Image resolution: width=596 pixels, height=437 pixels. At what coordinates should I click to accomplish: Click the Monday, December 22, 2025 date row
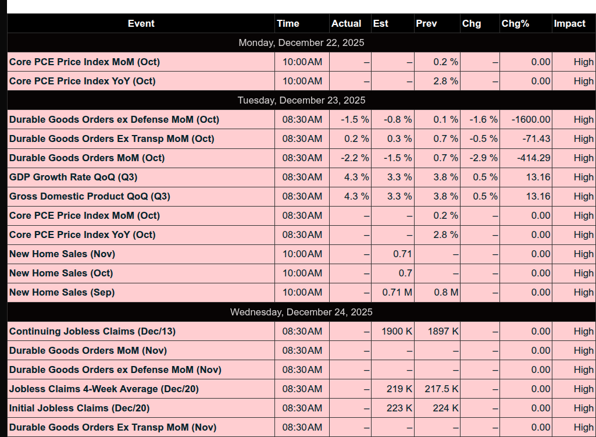(301, 42)
